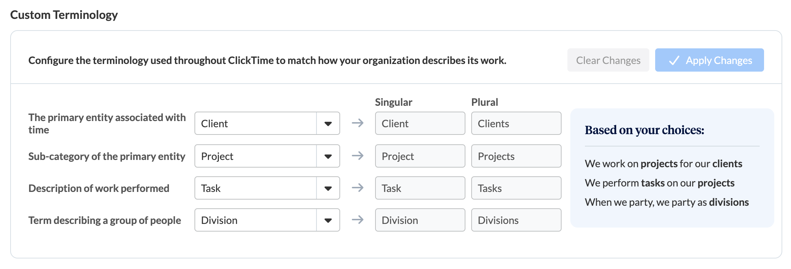
Task: Click the arrow icon in Project row
Action: click(x=358, y=156)
